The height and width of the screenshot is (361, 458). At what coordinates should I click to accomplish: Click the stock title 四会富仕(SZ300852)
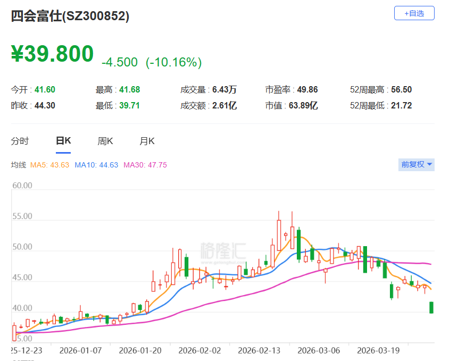pos(70,16)
